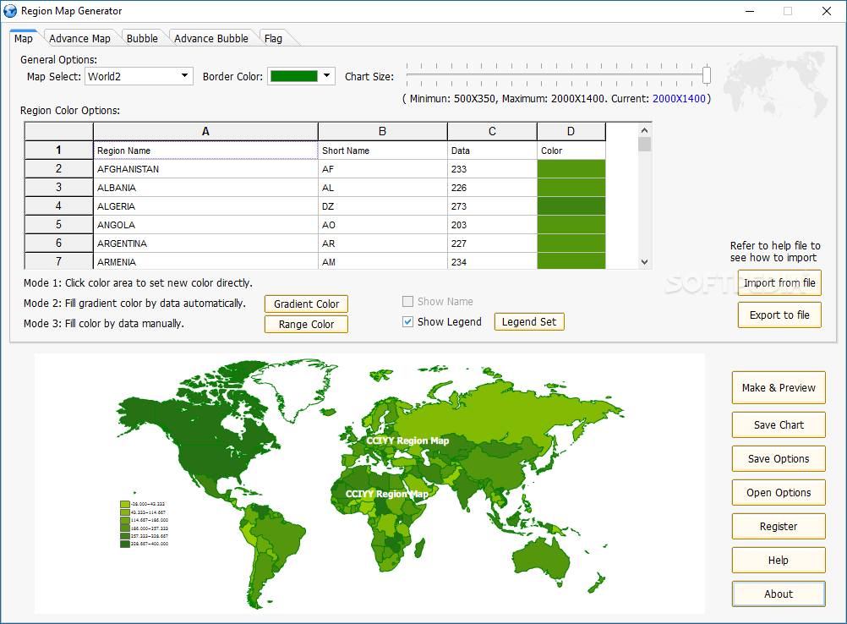
Task: Click the 'AF' short name cell
Action: [x=382, y=168]
